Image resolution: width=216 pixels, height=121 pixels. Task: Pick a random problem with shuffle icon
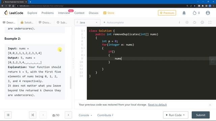[33, 115]
